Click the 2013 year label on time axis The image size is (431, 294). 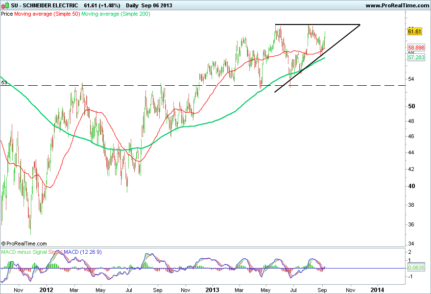pyautogui.click(x=212, y=290)
